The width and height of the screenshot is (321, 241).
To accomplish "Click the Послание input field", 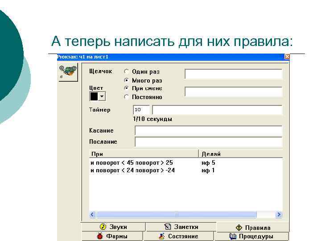I will click(x=208, y=142).
